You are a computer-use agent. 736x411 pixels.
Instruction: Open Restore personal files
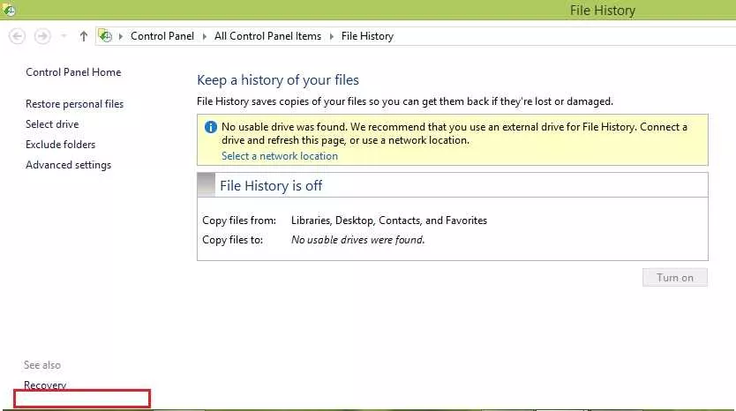[75, 104]
